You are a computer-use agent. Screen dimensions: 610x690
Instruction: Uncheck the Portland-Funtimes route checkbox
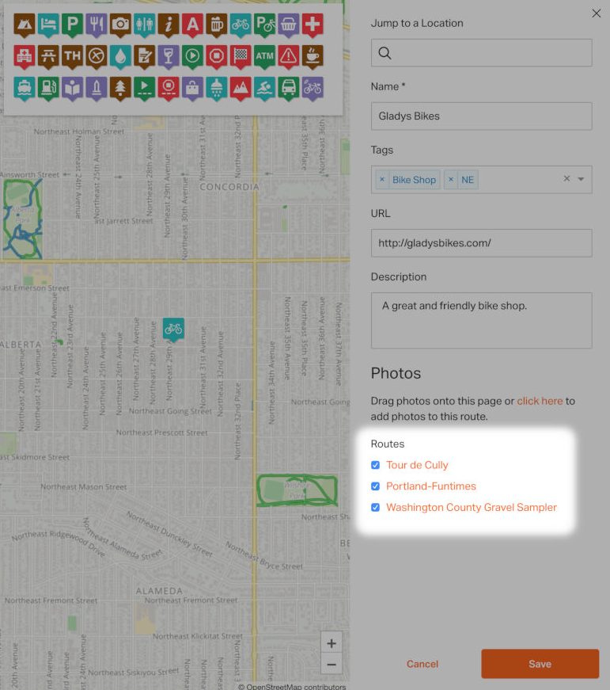click(375, 486)
